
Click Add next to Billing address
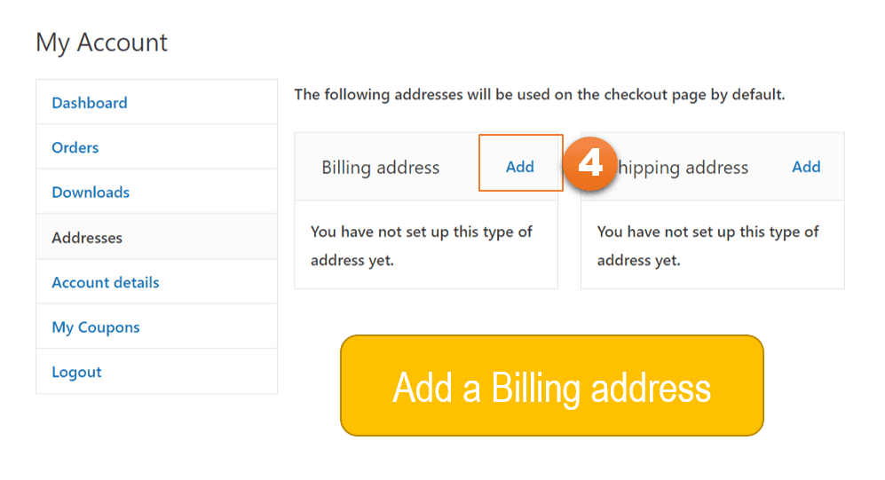[x=520, y=167]
